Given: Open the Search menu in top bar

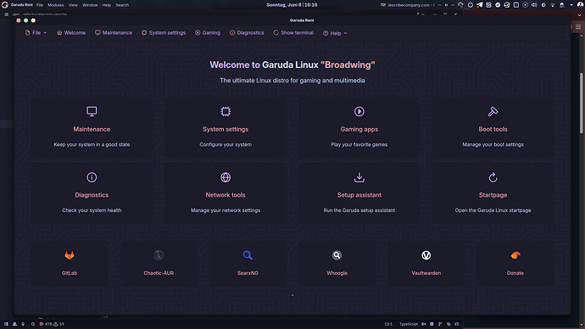Looking at the screenshot, I should [122, 5].
